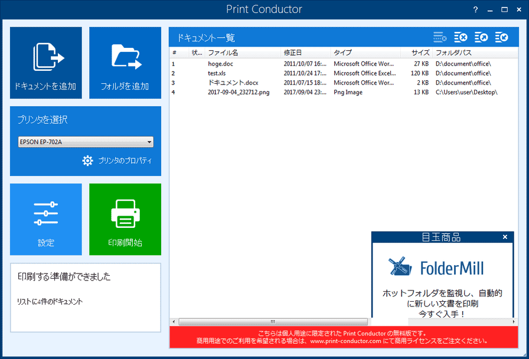Select the 2017-09-04_232712.png file row
This screenshot has width=529, height=359.
[x=344, y=92]
